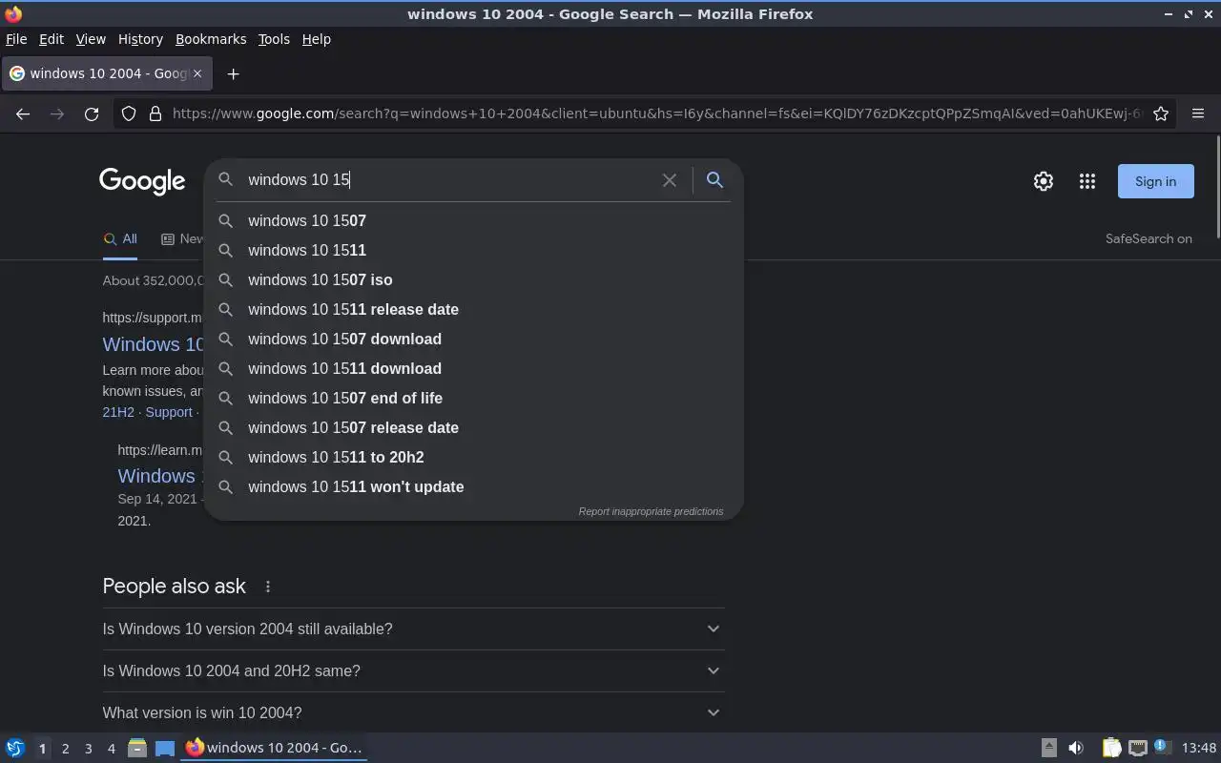Click the blue show-desktop taskbar icon
The image size is (1221, 763).
coord(165,748)
